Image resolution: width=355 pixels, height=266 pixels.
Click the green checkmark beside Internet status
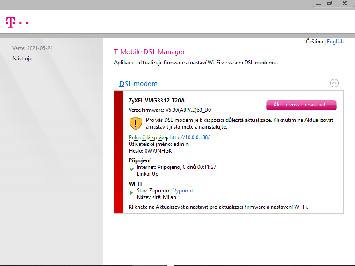pyautogui.click(x=131, y=169)
